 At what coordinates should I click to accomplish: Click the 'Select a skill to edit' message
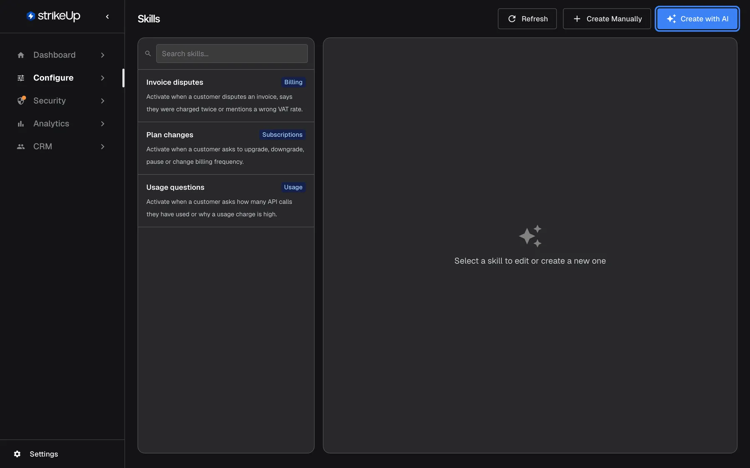tap(530, 261)
